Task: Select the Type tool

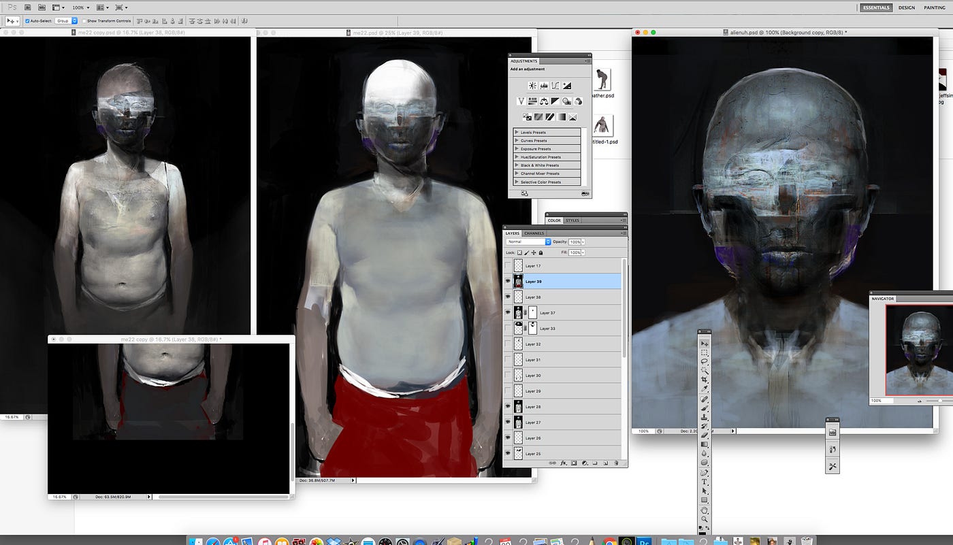Action: [705, 482]
